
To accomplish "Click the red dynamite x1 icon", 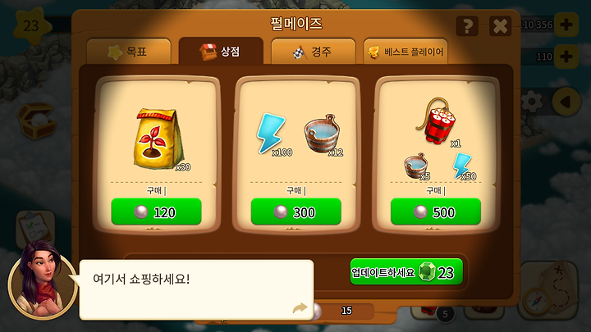I will click(438, 121).
